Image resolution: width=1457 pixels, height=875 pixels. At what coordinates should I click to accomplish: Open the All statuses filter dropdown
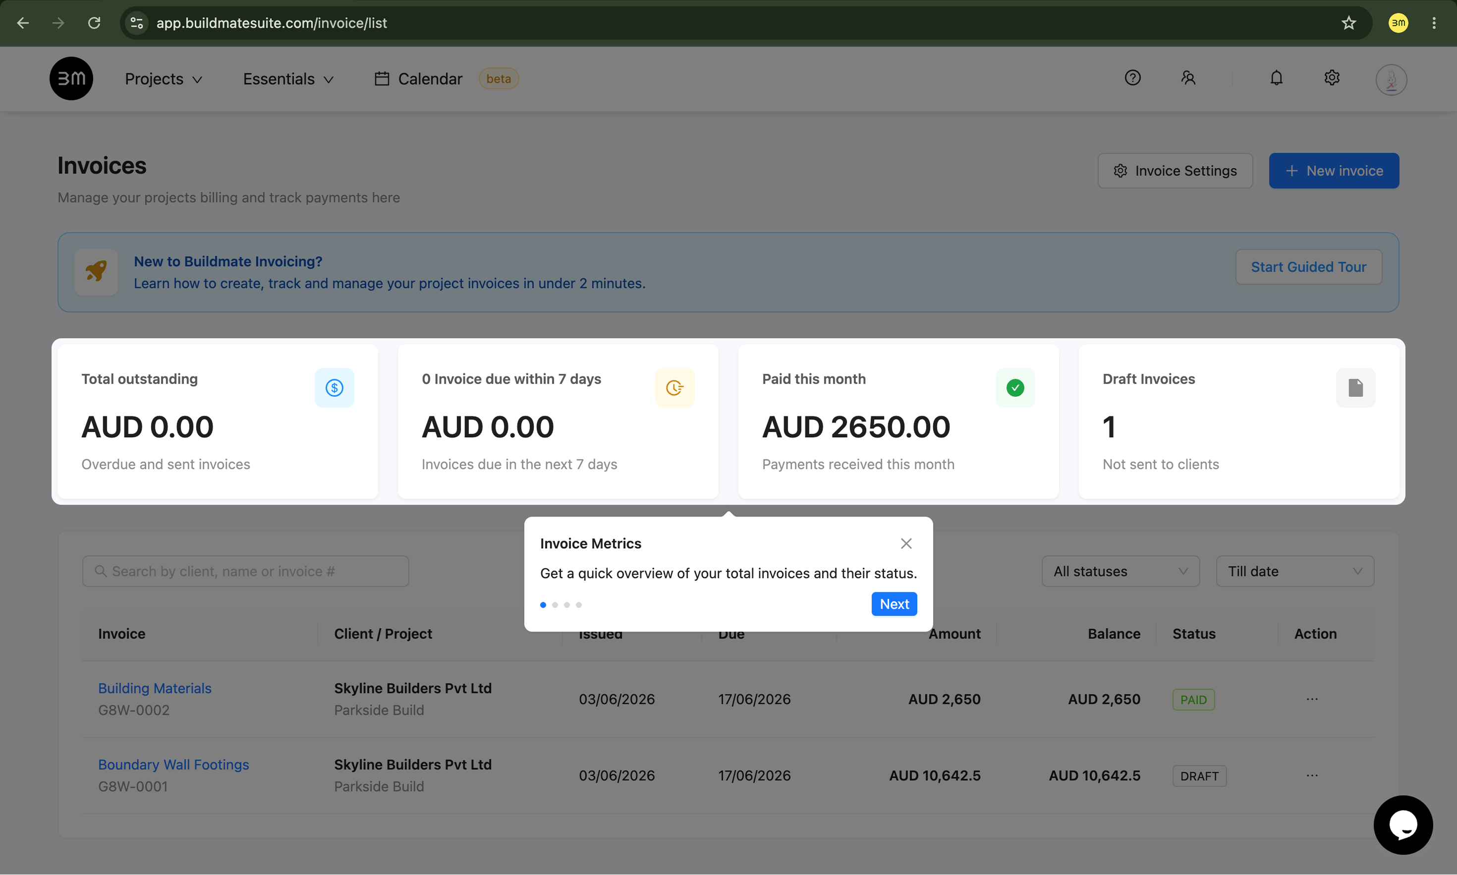point(1120,571)
